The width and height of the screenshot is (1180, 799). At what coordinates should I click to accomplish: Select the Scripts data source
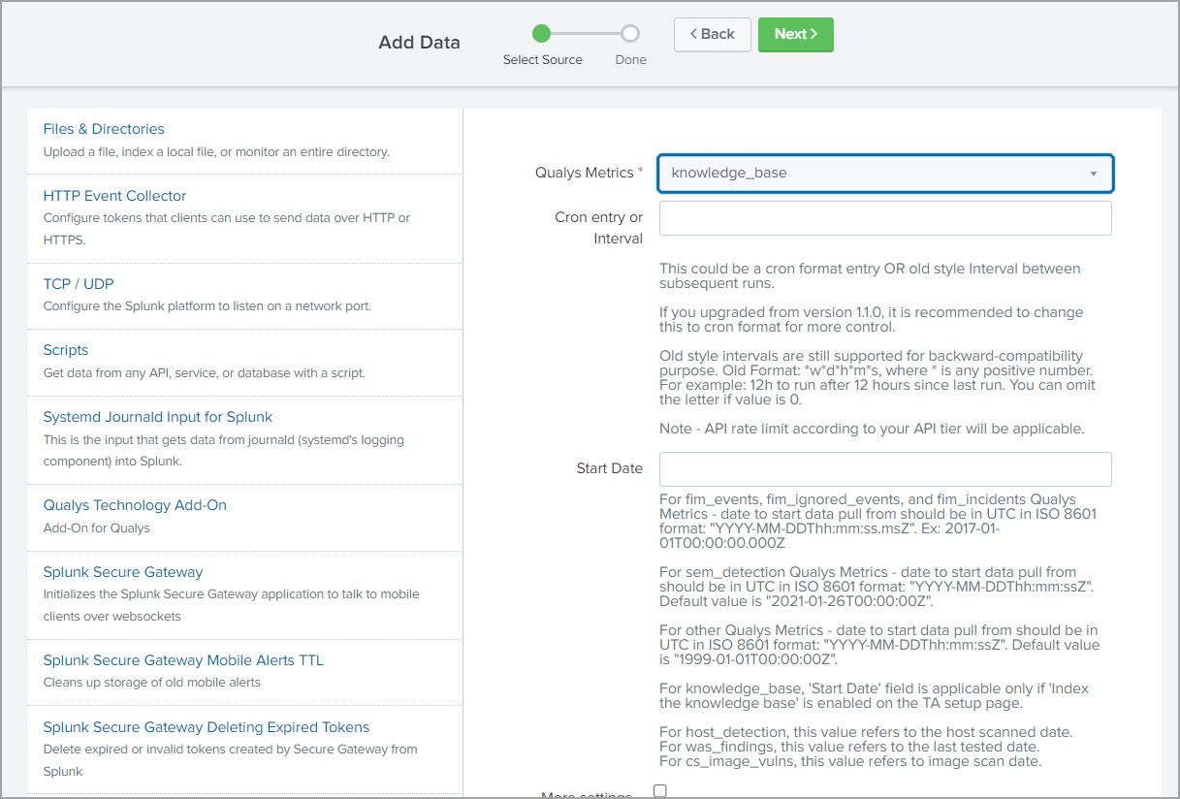(65, 349)
